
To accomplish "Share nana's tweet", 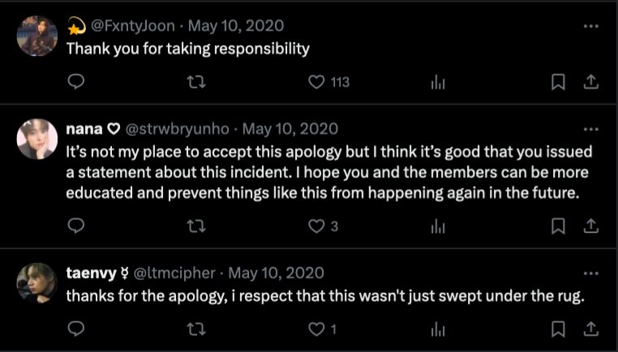I will [x=591, y=226].
